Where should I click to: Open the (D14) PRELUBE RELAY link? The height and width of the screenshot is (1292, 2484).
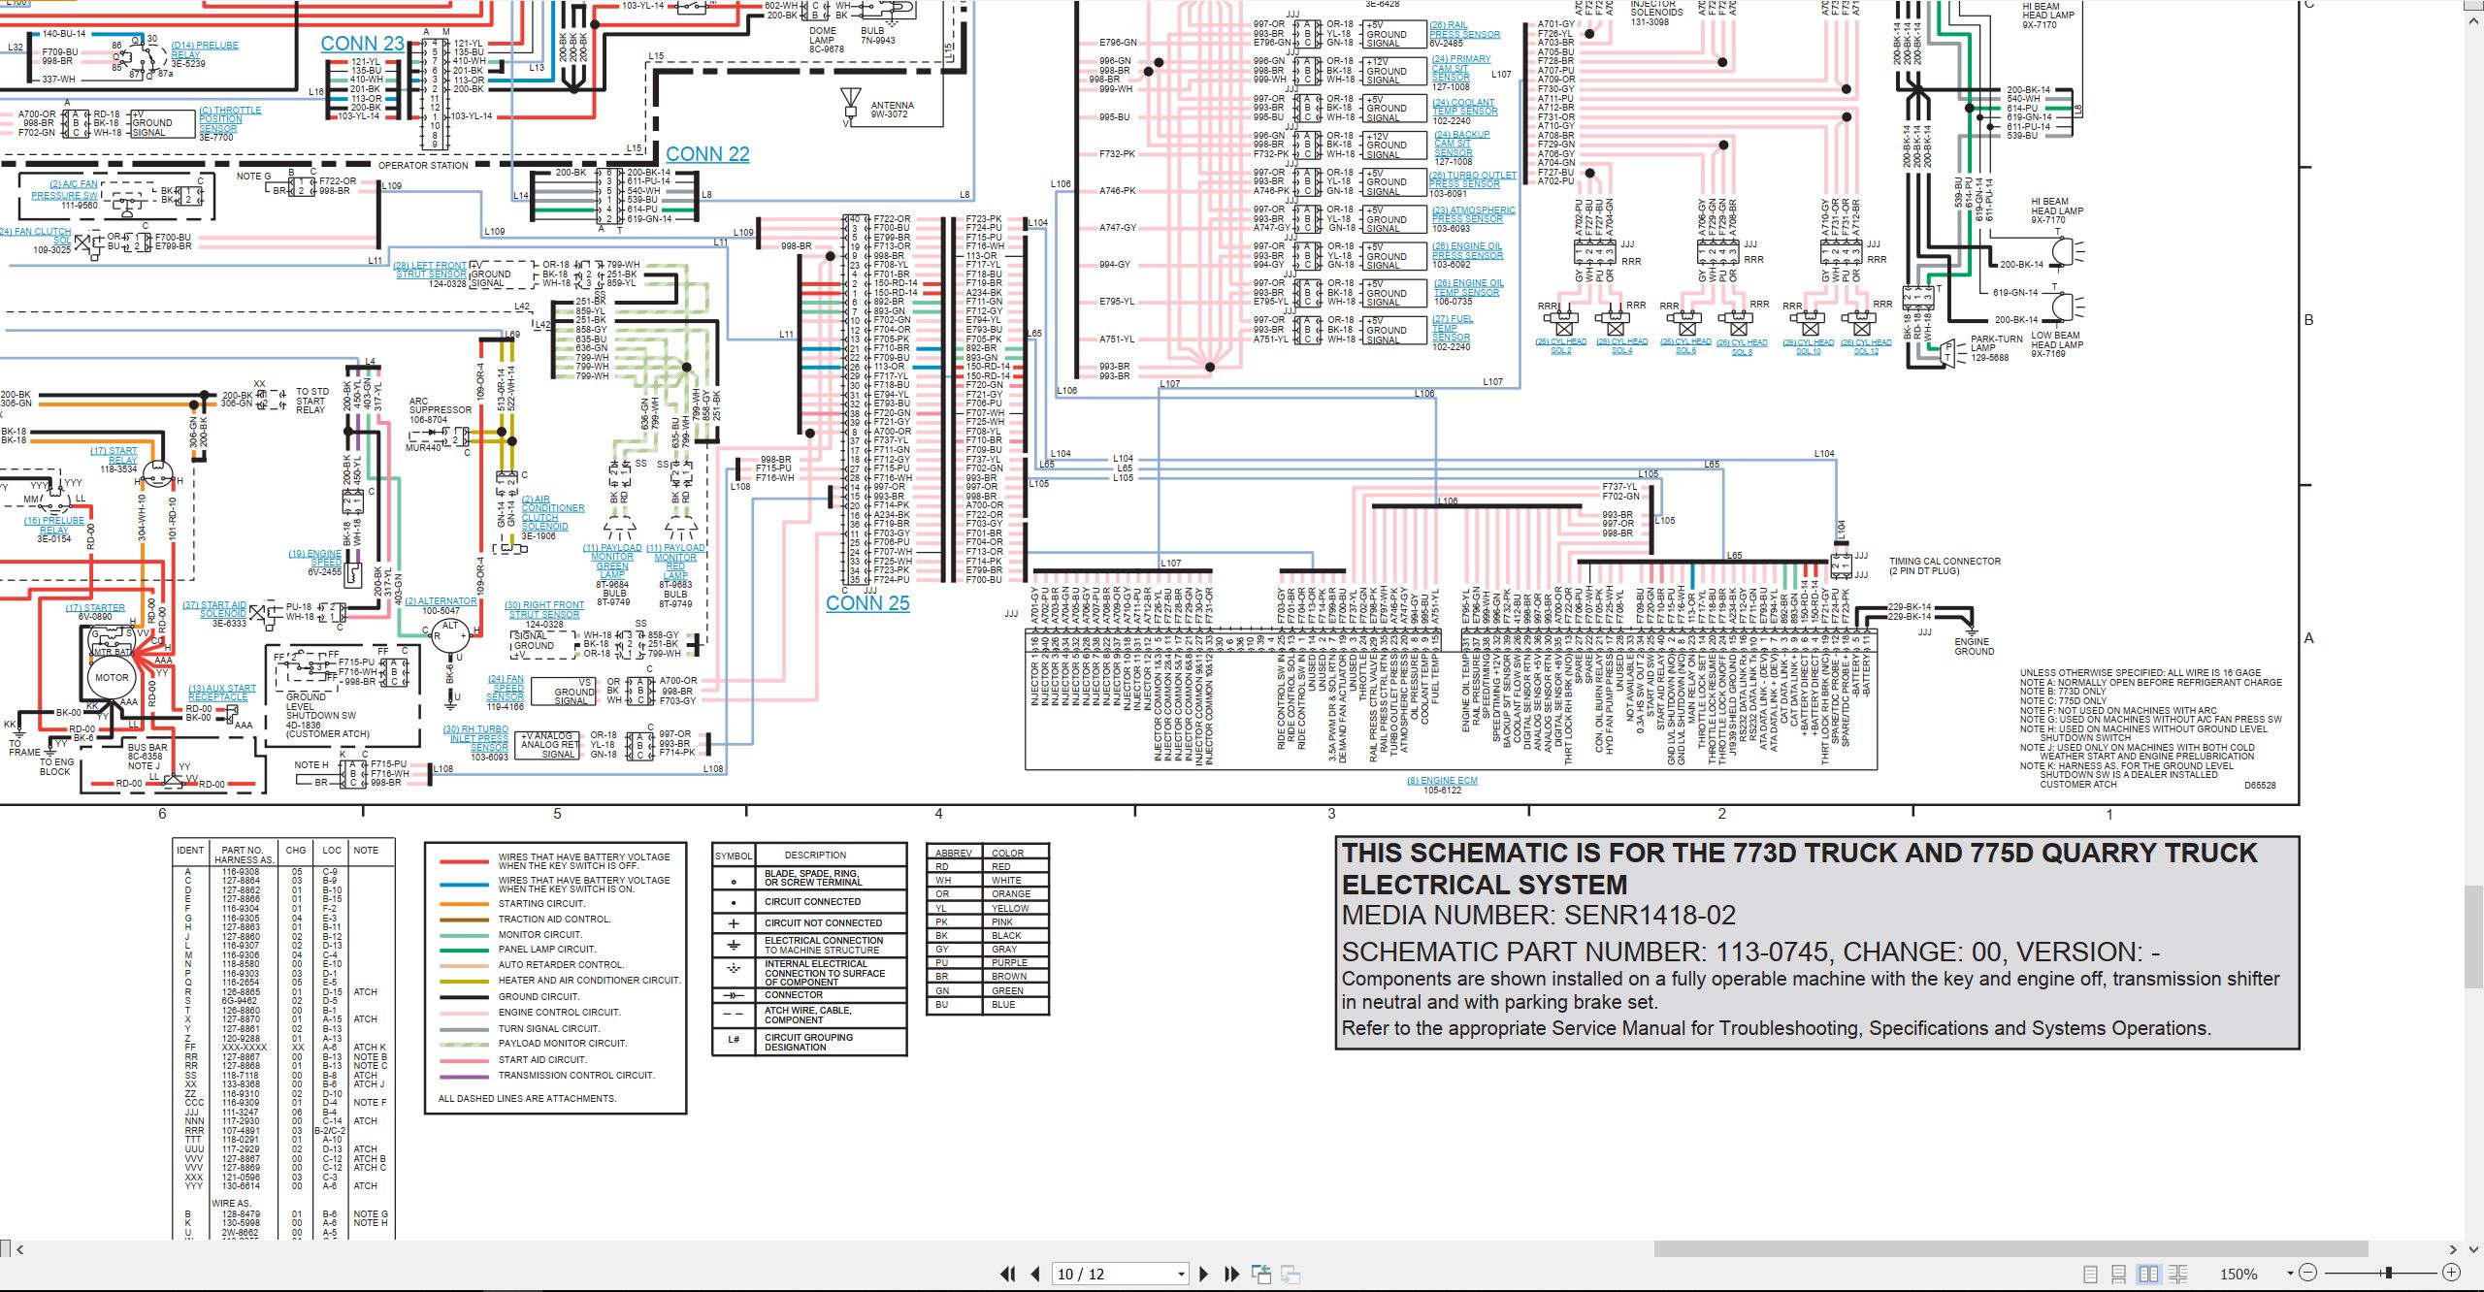pos(204,50)
